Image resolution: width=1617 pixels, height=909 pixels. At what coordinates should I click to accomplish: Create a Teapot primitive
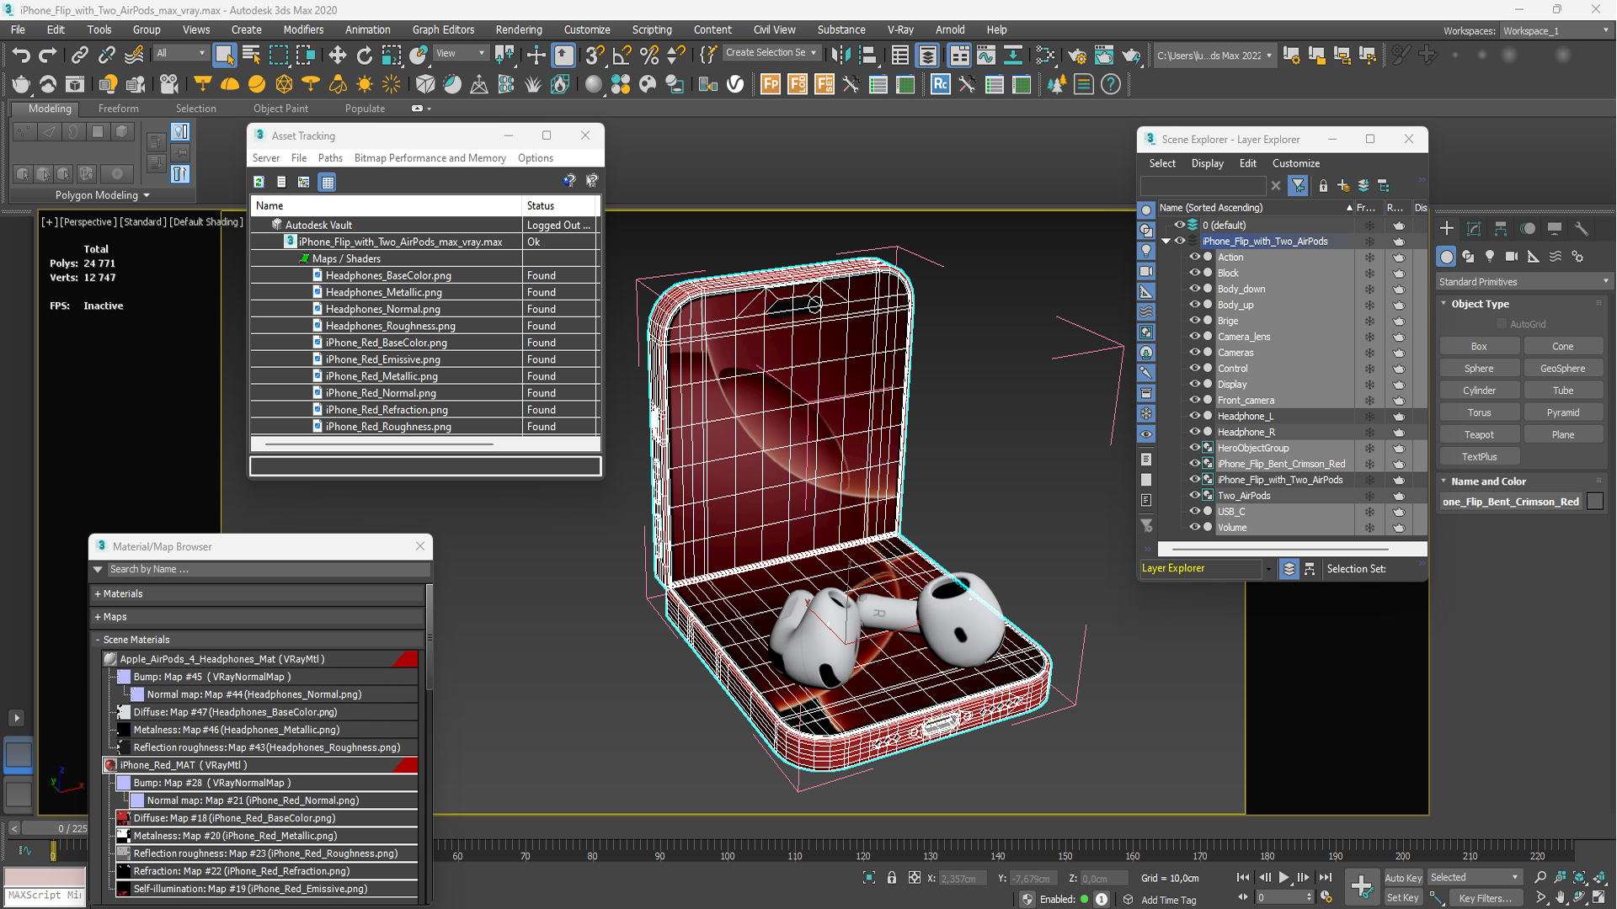coord(1479,434)
